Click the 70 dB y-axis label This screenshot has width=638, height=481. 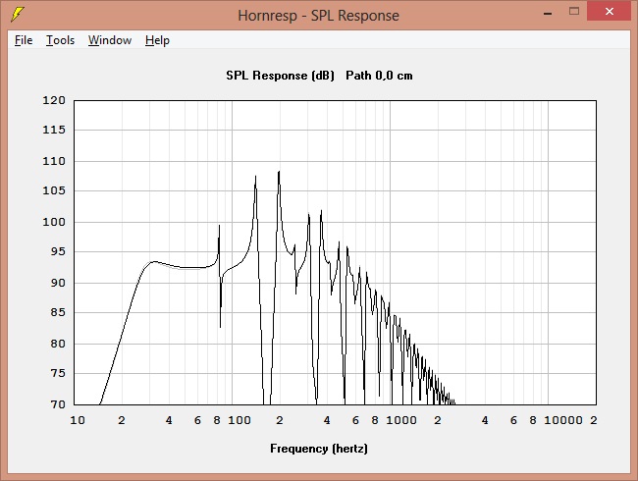click(58, 404)
